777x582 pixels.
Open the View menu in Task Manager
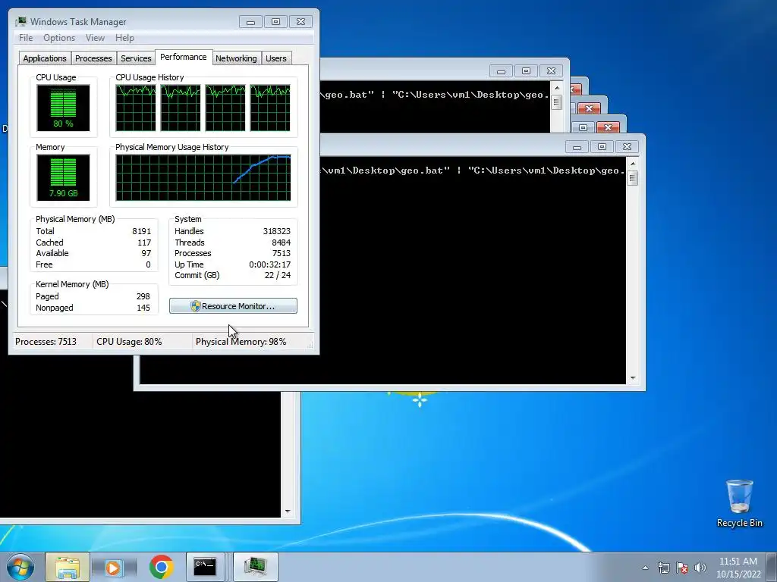point(95,38)
